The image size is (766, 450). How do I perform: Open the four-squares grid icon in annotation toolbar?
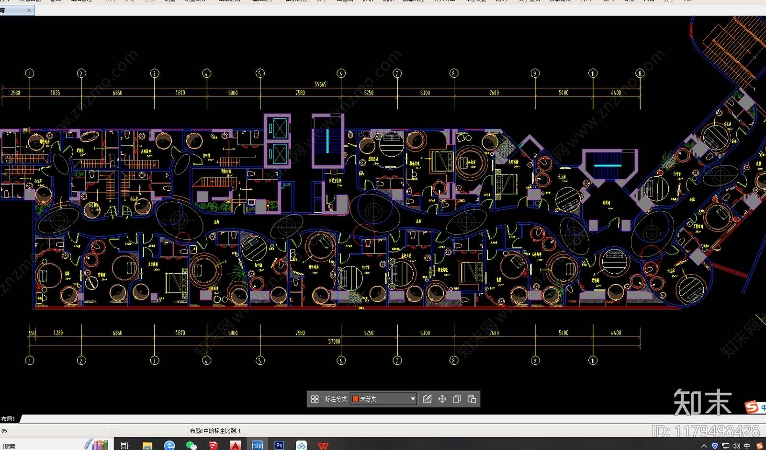(315, 399)
